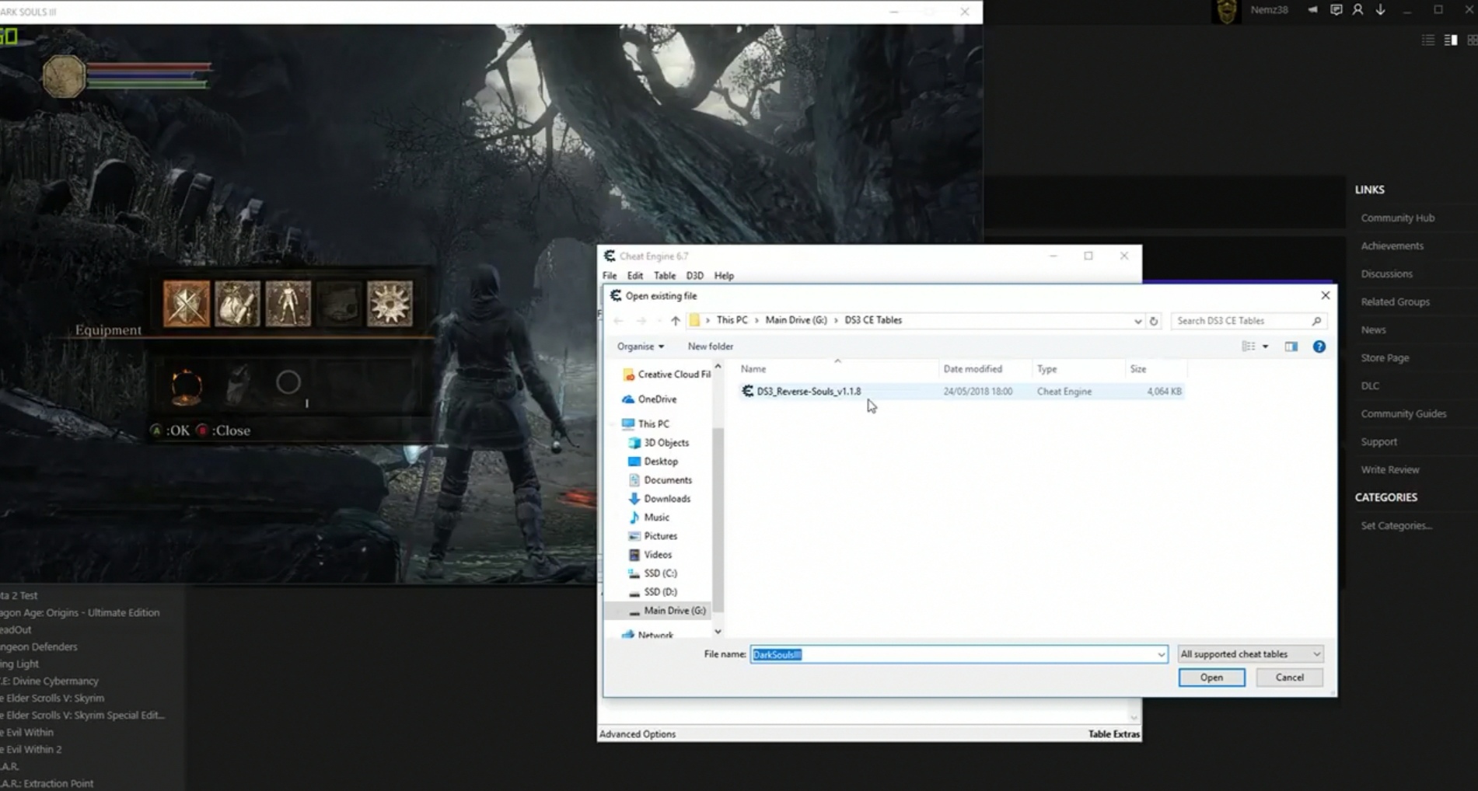Image resolution: width=1478 pixels, height=791 pixels.
Task: Open Downloads folder in sidebar
Action: tap(659, 499)
